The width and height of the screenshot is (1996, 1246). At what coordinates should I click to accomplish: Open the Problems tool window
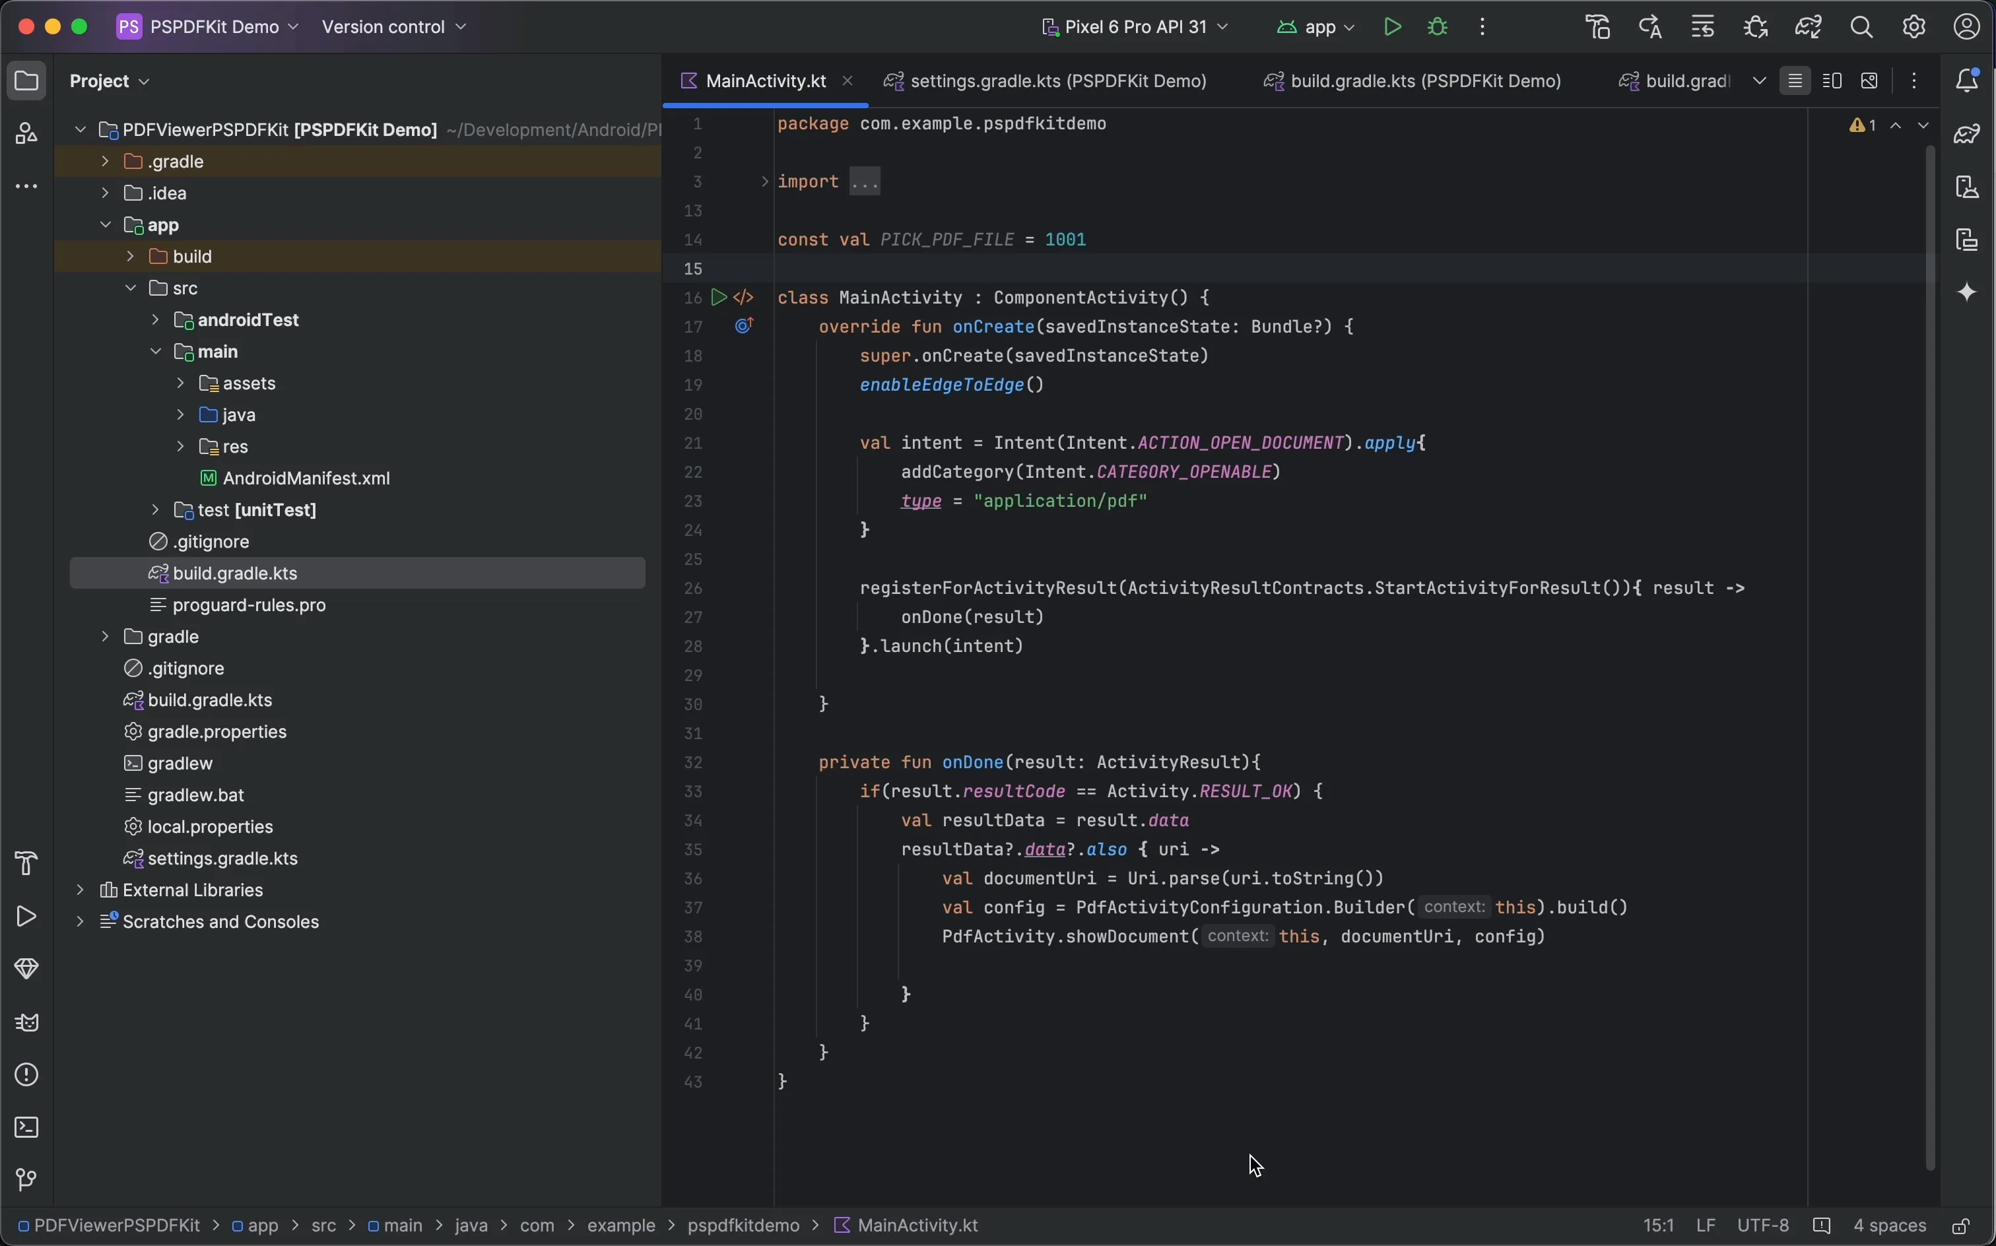(x=26, y=1074)
